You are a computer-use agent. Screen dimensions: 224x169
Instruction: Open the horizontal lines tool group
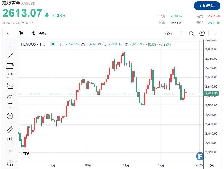tap(10, 66)
